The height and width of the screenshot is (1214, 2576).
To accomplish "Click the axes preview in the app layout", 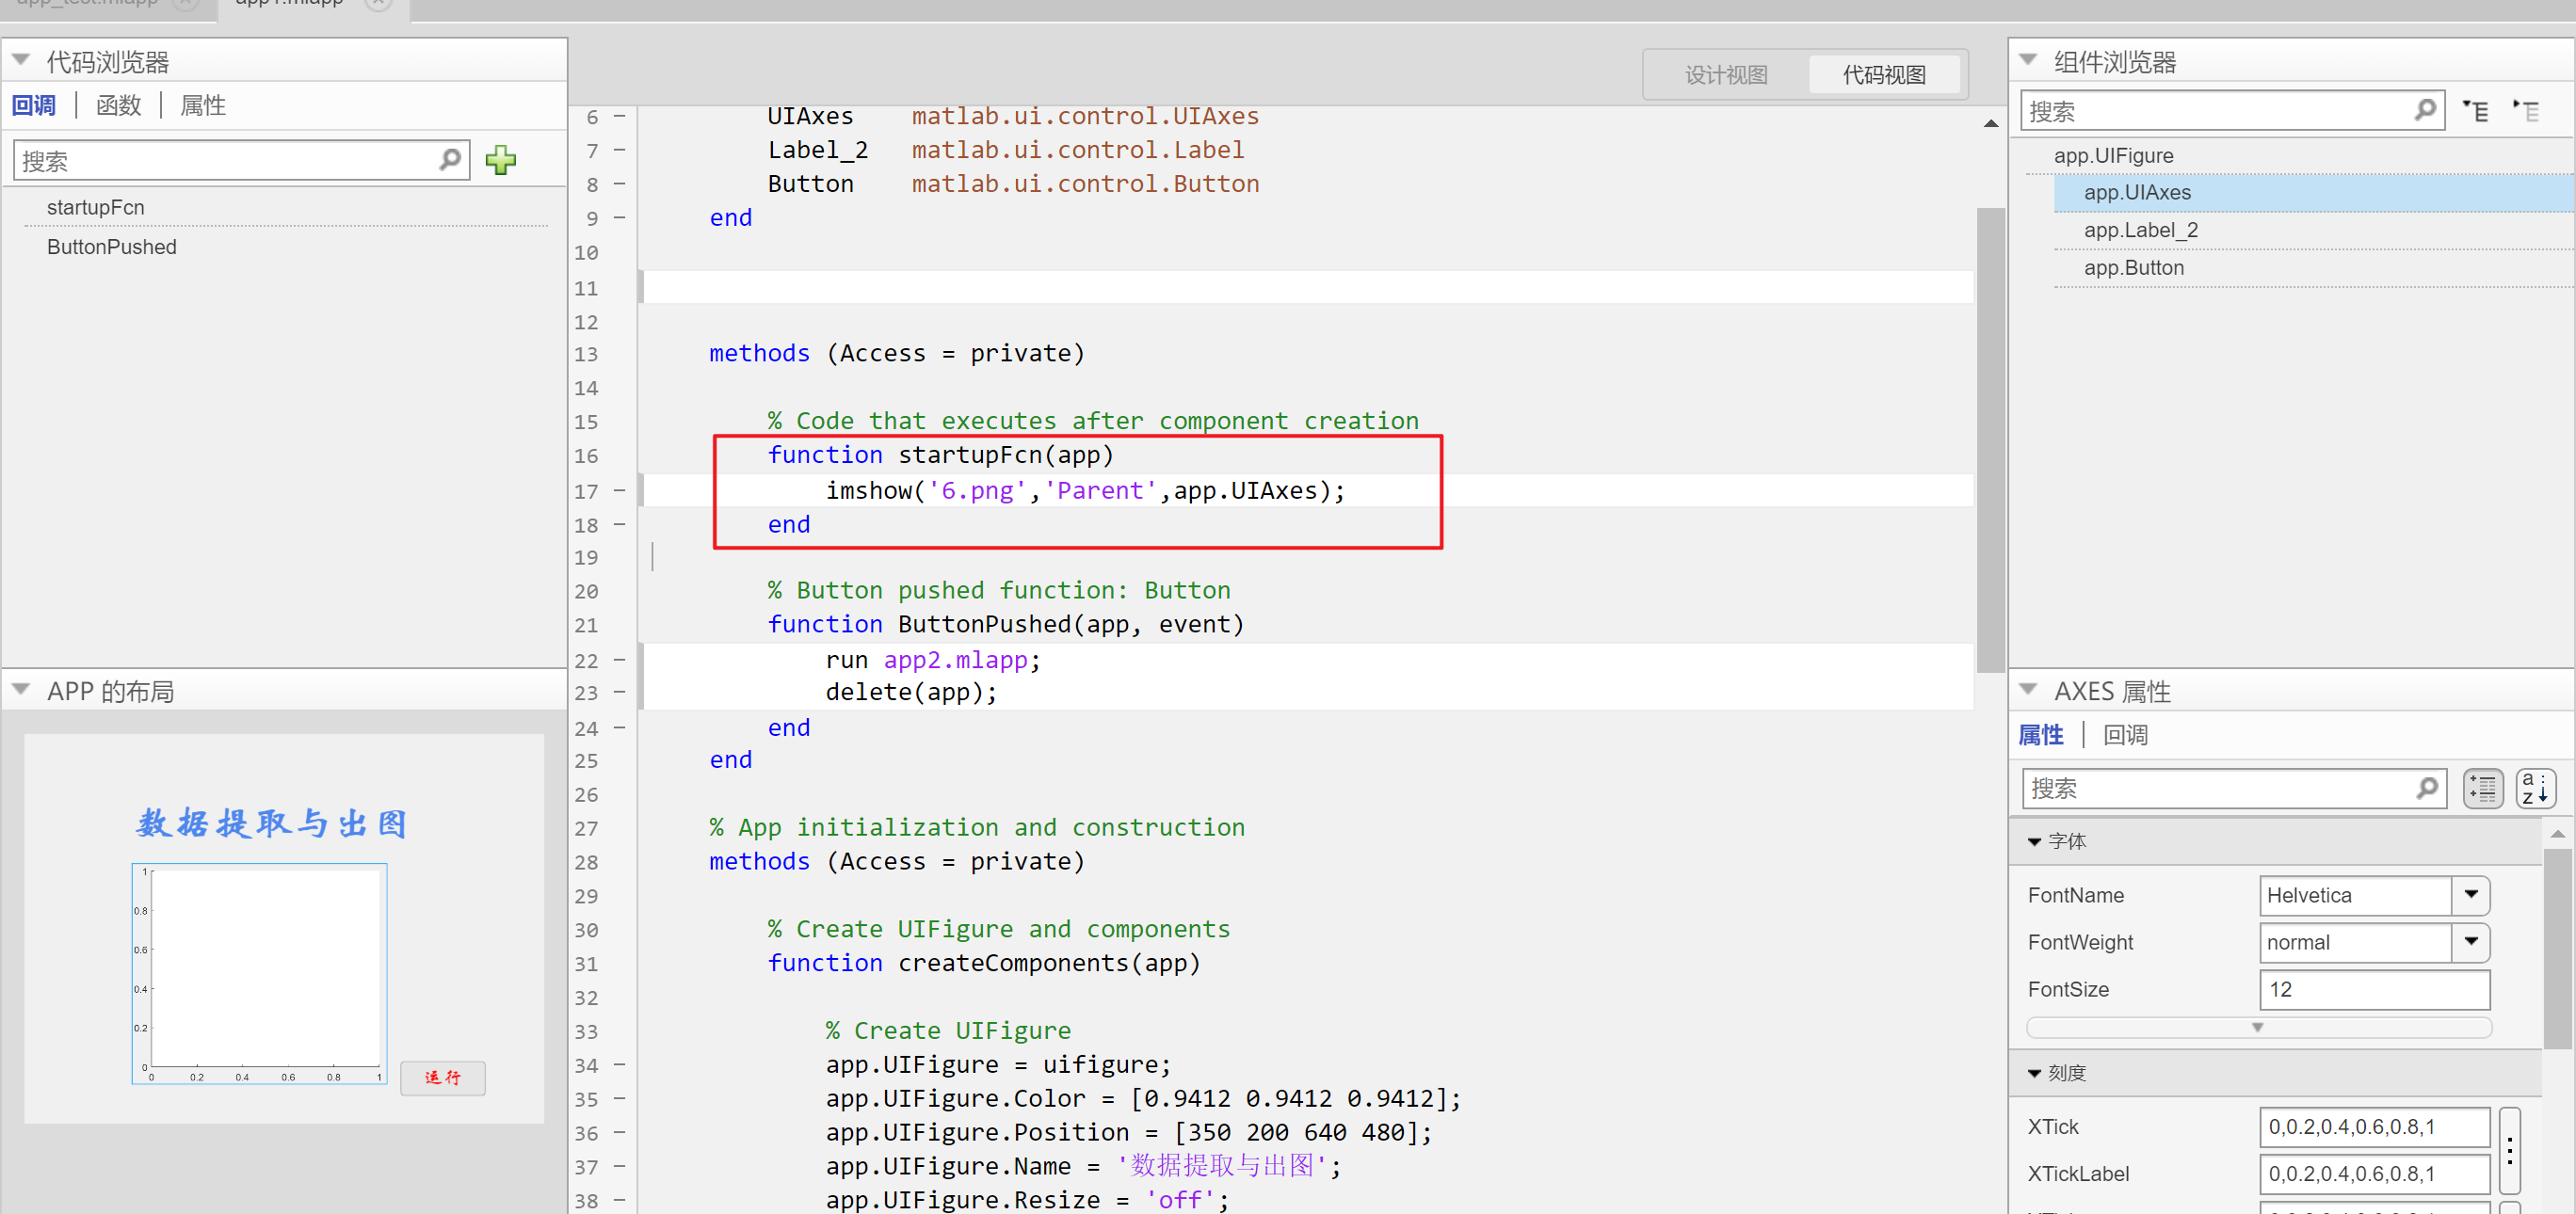I will [260, 973].
